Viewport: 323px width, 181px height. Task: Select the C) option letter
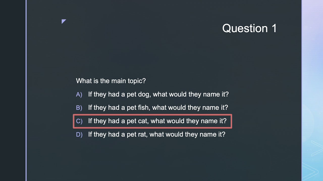(79, 121)
